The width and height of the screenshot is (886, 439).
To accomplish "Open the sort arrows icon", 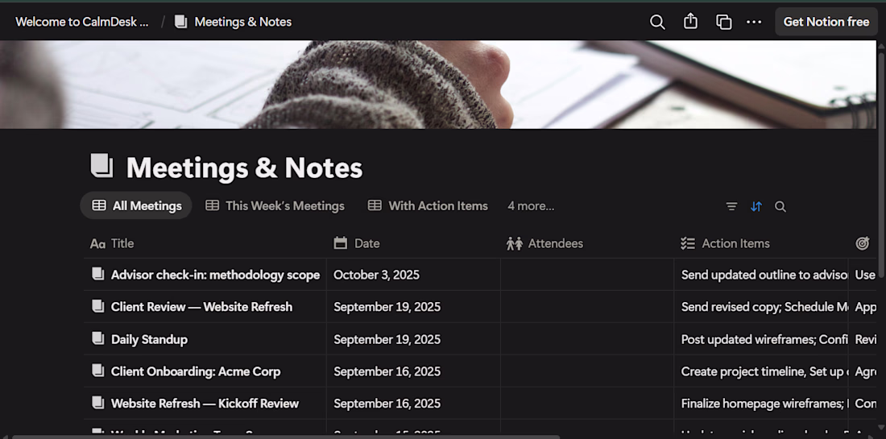I will 756,206.
